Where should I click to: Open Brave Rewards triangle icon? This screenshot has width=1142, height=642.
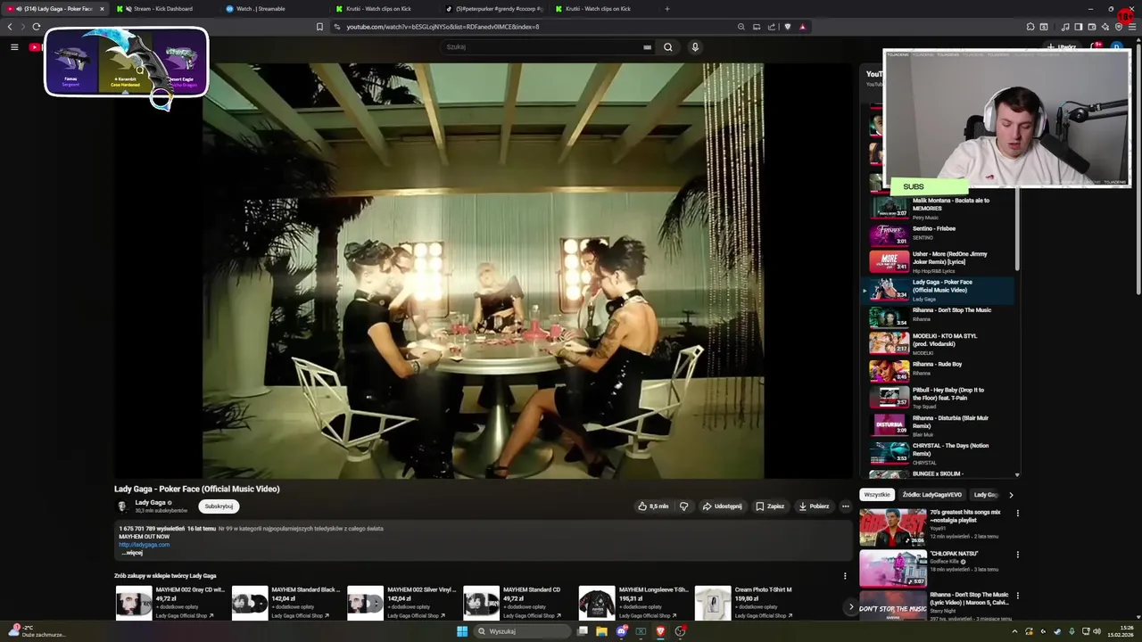[x=802, y=27]
